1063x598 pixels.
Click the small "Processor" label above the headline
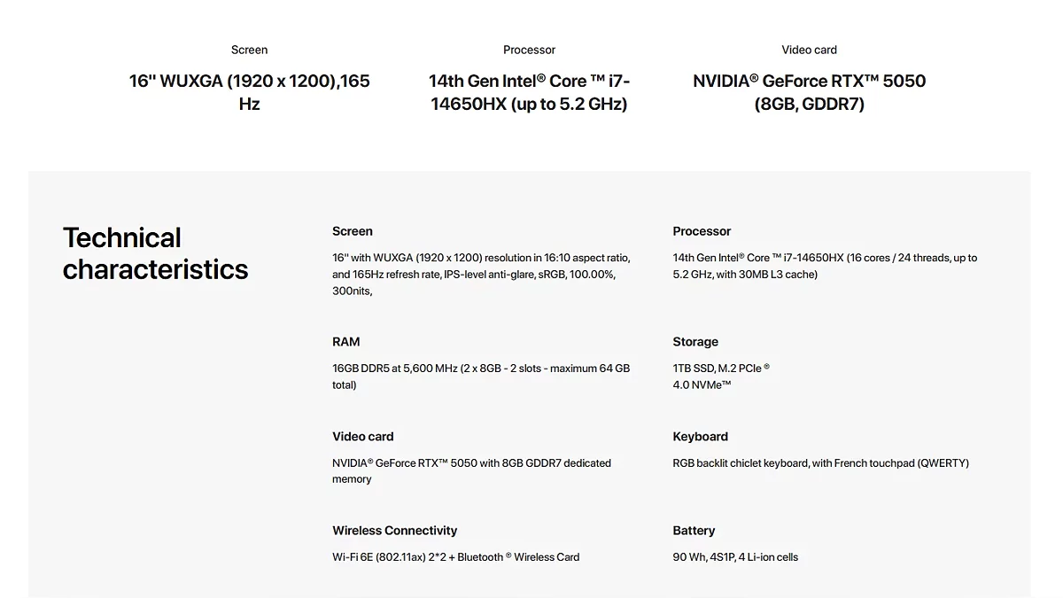[529, 50]
